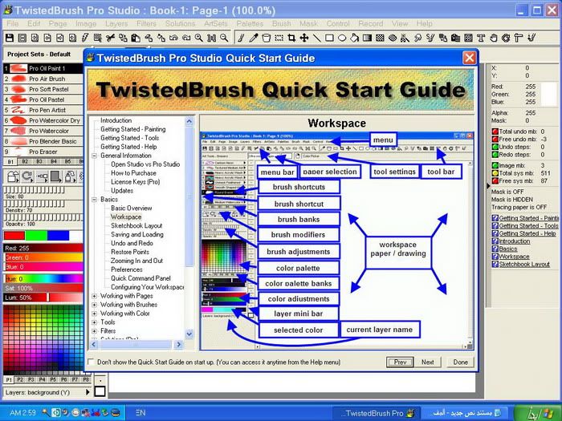The width and height of the screenshot is (562, 421).
Task: Open the File menu
Action: (x=12, y=23)
